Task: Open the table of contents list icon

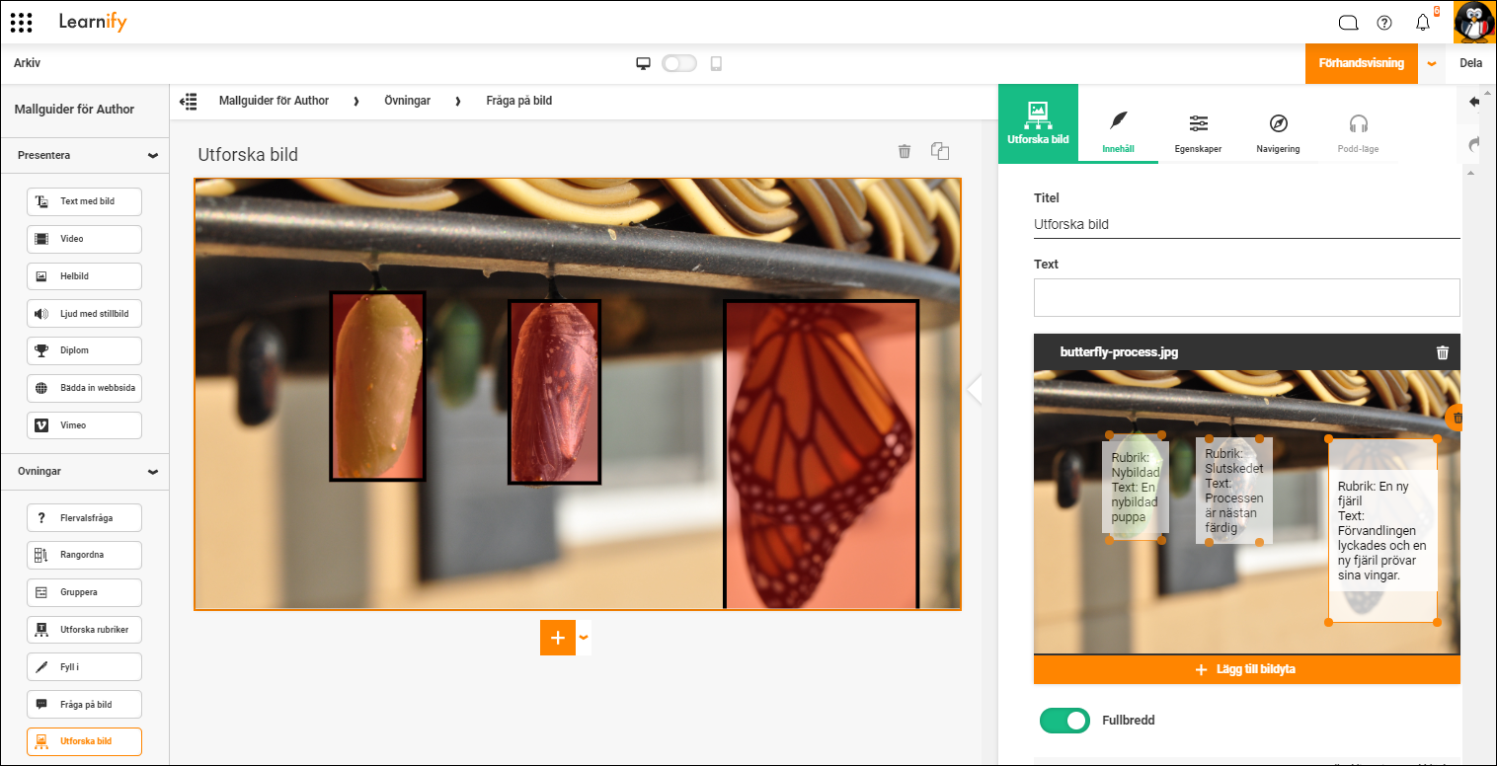Action: pyautogui.click(x=189, y=101)
